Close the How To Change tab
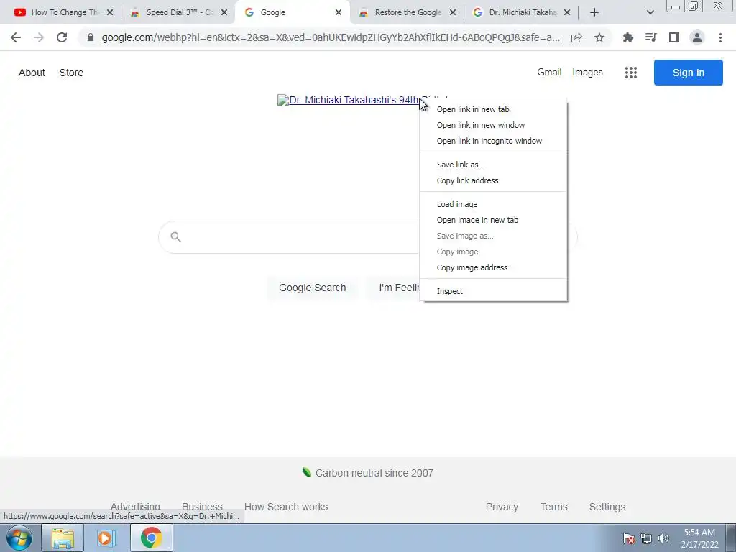Viewport: 736px width, 552px height. [x=110, y=12]
